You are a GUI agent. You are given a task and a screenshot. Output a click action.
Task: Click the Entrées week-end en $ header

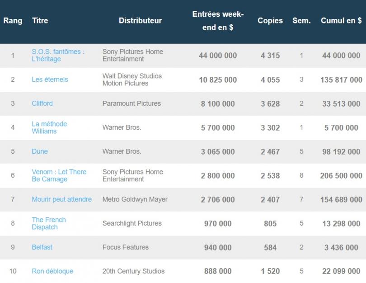tap(218, 21)
